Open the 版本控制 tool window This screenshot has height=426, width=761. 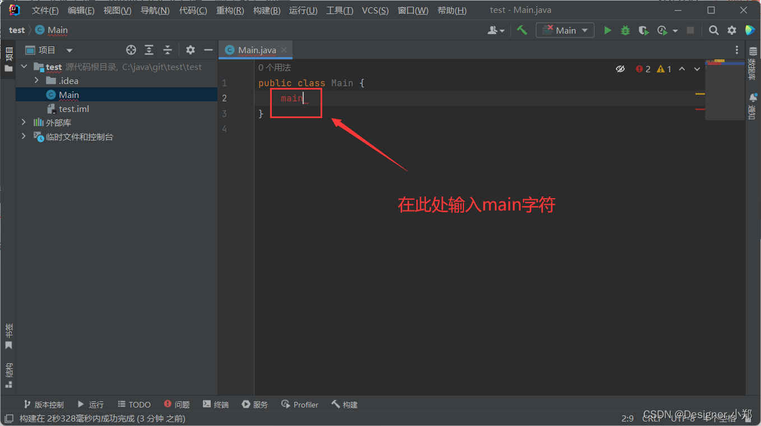[44, 404]
